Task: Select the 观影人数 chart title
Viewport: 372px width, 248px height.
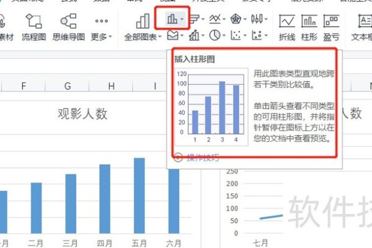Action: (x=82, y=113)
